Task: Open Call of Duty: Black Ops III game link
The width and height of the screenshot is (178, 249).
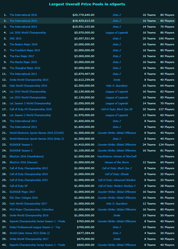Action: point(117,109)
